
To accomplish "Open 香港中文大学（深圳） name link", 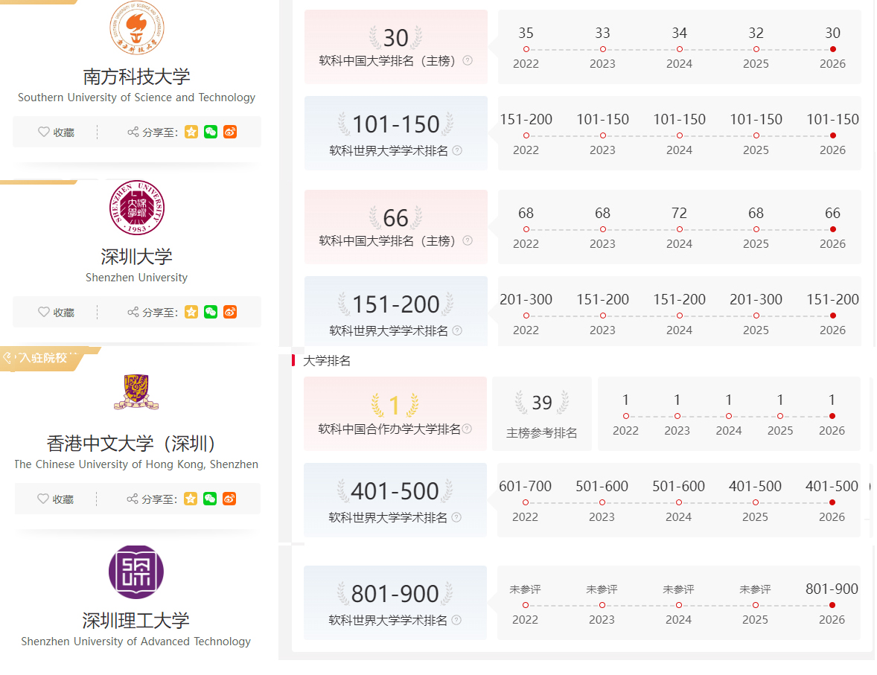I will (x=132, y=444).
